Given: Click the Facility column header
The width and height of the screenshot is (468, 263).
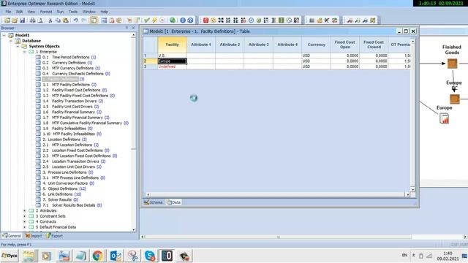Looking at the screenshot, I should [x=173, y=45].
